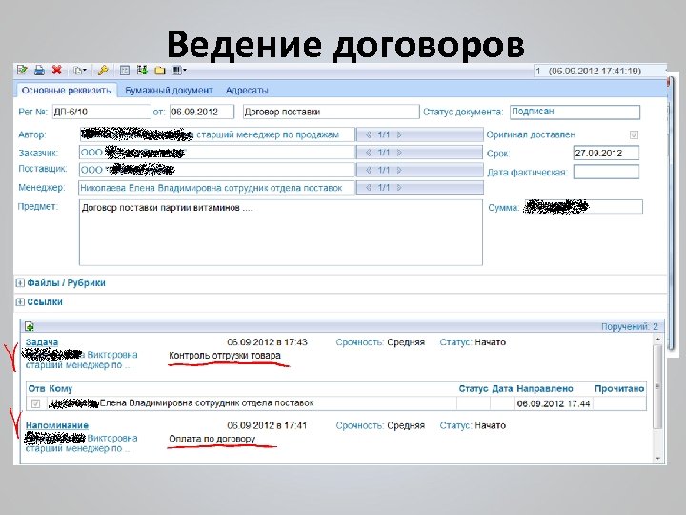The image size is (686, 515).
Task: Click the Направлено column header
Action: 545,389
